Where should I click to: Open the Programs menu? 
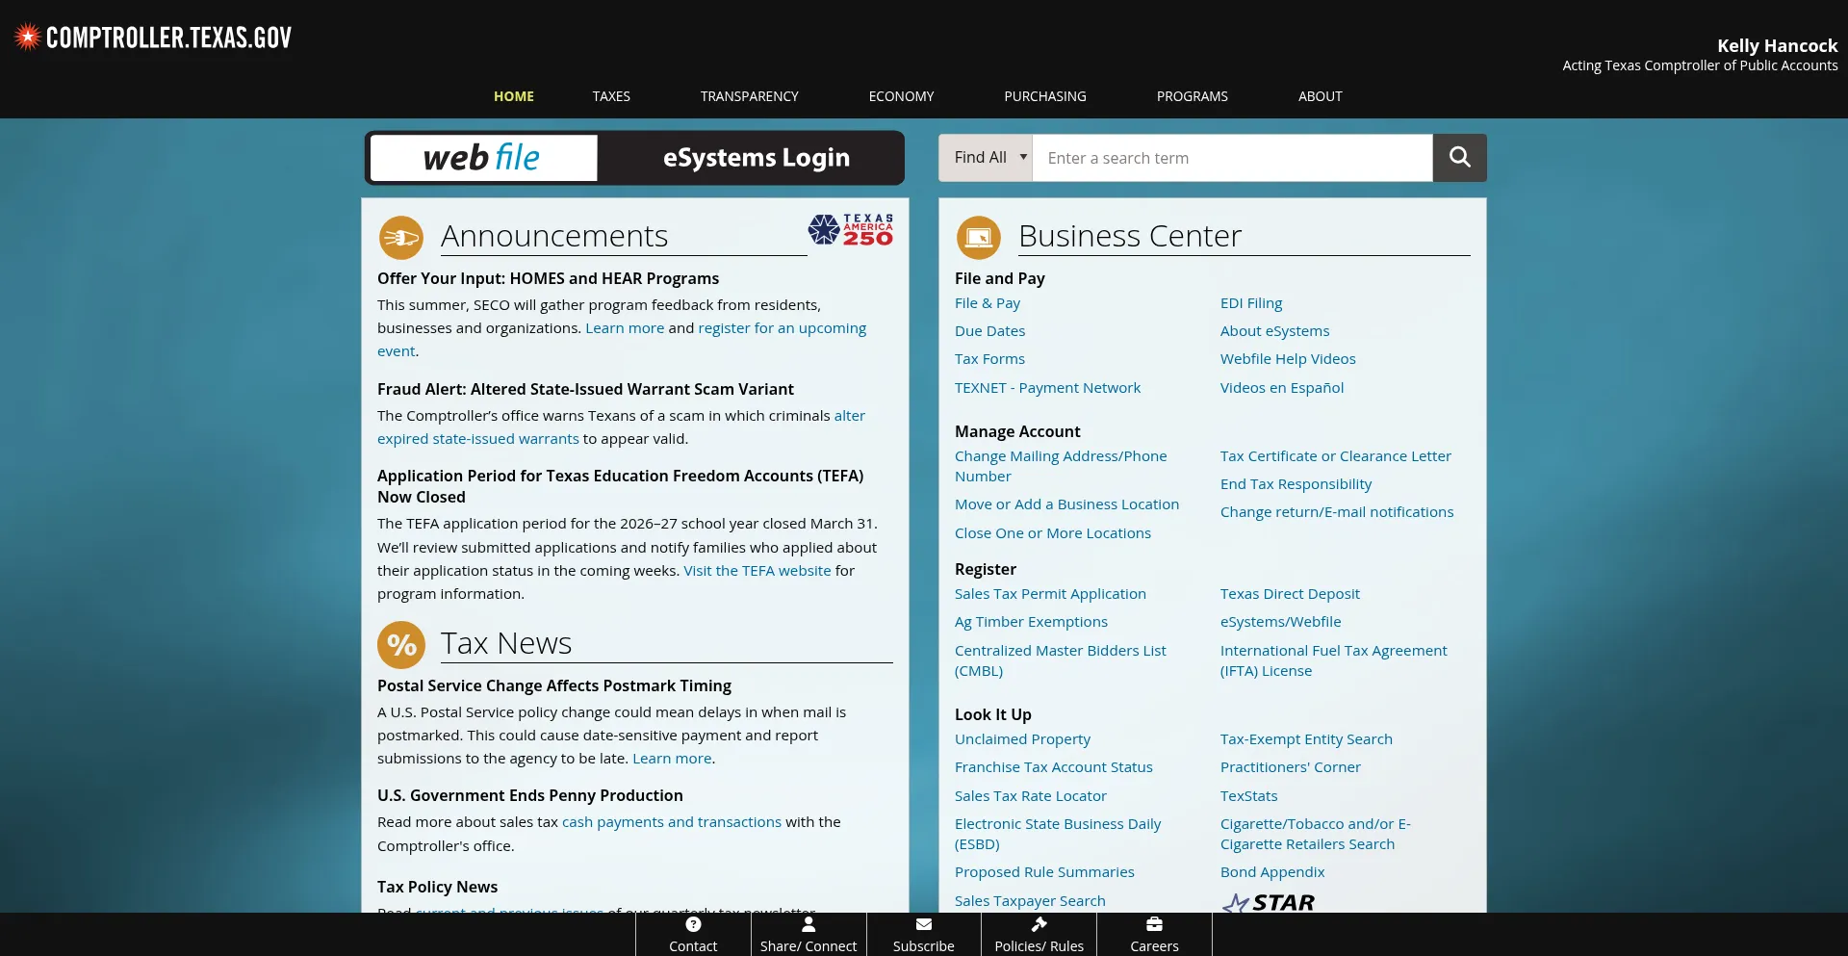click(x=1193, y=96)
